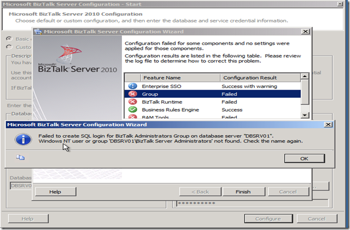Image resolution: width=350 pixels, height=230 pixels.
Task: Select the Basic configuration radio button
Action: pos(9,39)
